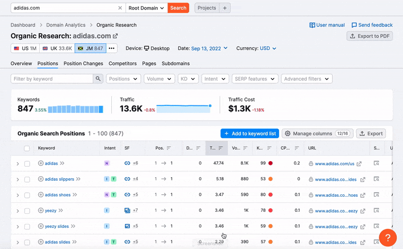Click double-arrow icon next to adidas shoes
The image size is (403, 249).
click(75, 195)
